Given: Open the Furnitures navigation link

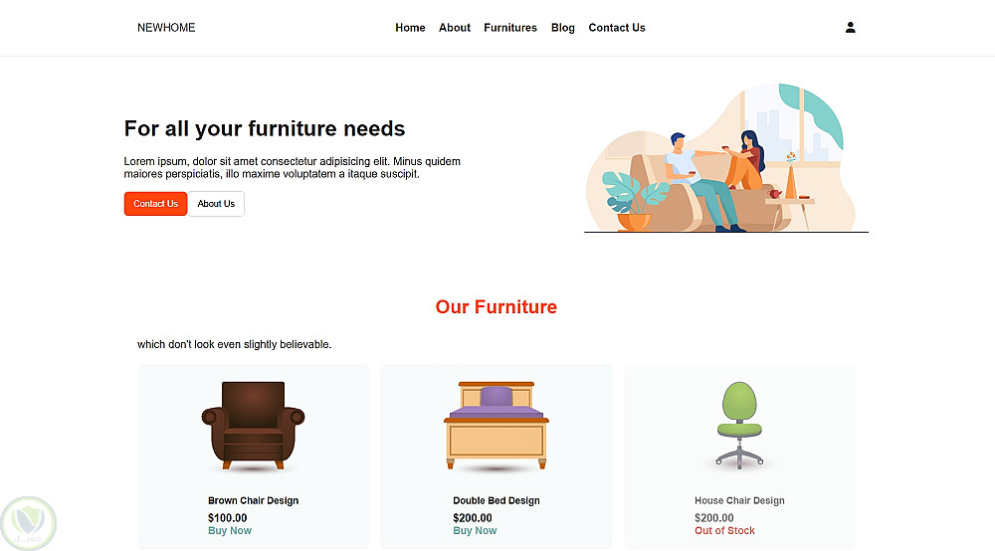Looking at the screenshot, I should click(x=510, y=28).
